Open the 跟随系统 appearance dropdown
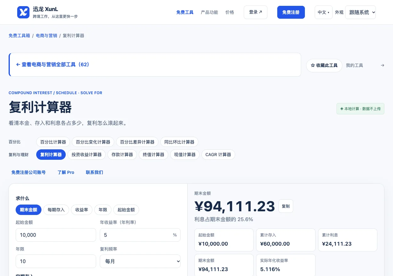Screen dimensions: 393x276 [x=360, y=12]
